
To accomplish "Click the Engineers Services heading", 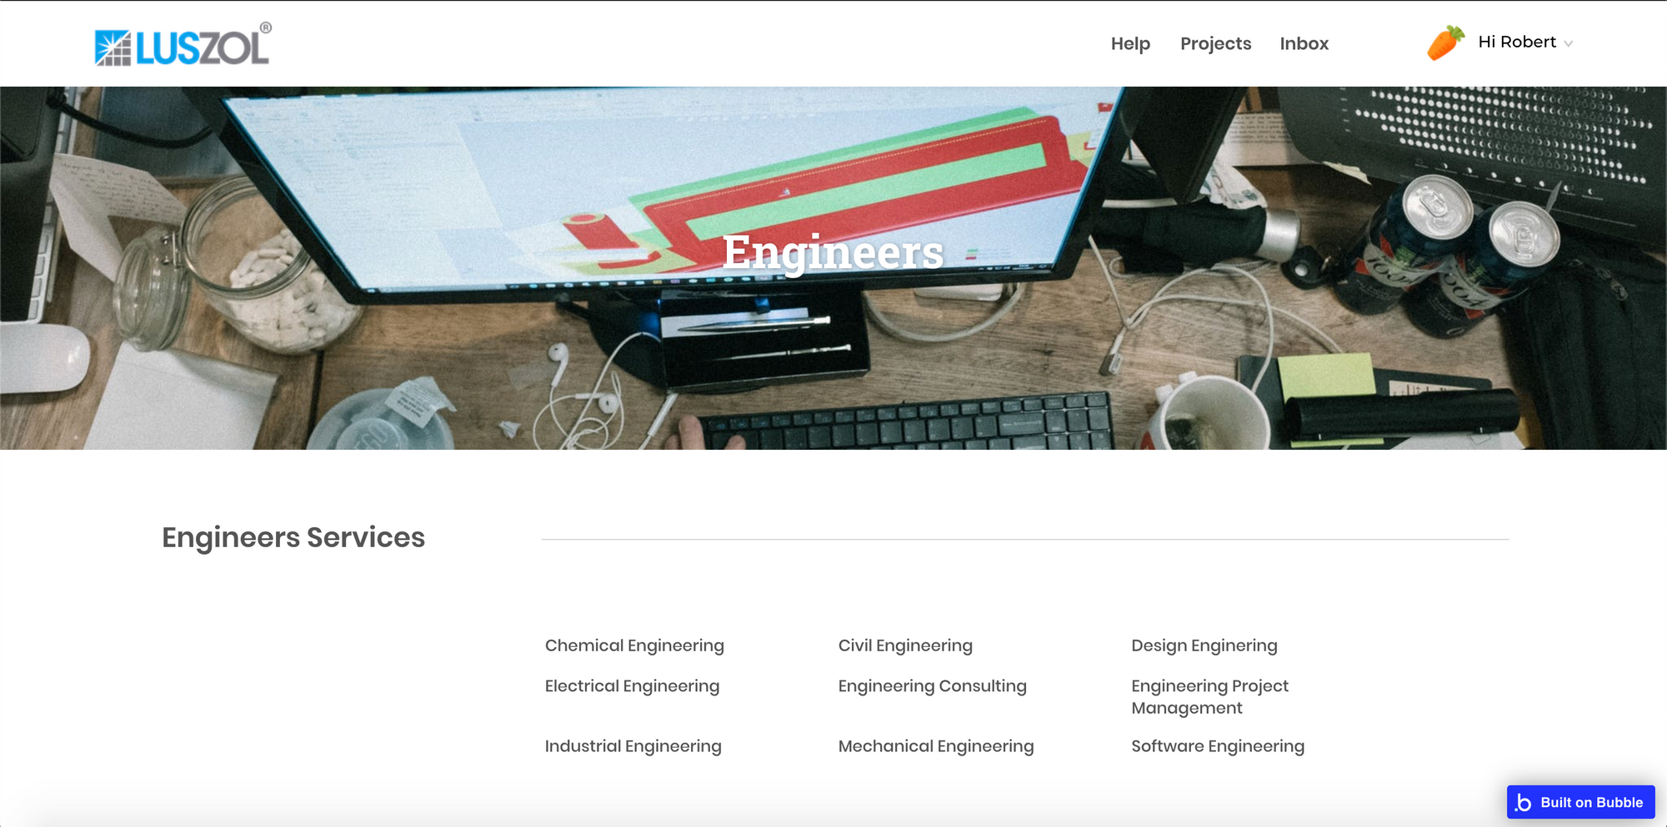I will pos(293,538).
